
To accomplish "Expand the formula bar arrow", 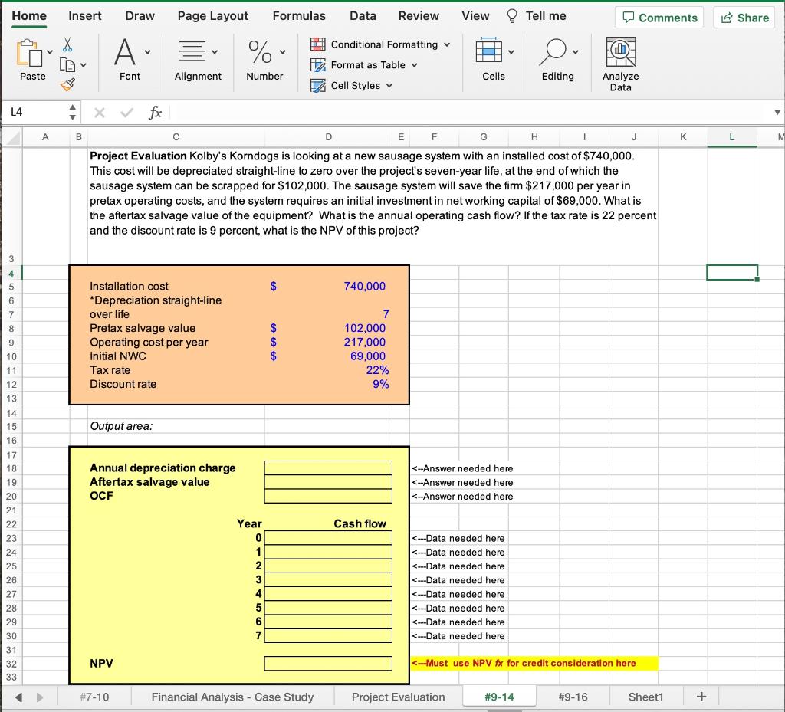I will [x=777, y=112].
